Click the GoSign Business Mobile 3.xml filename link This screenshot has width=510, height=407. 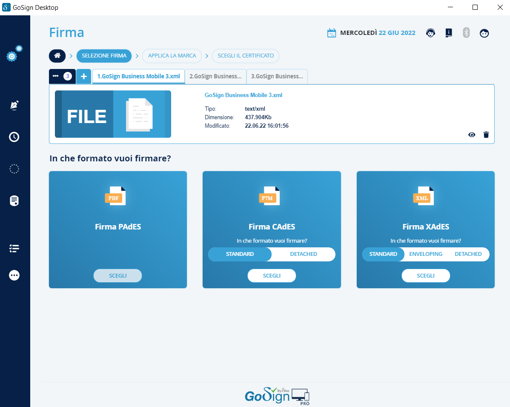tap(243, 95)
